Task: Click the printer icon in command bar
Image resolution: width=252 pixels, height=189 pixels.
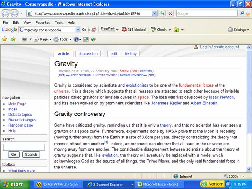Action: (x=24, y=39)
